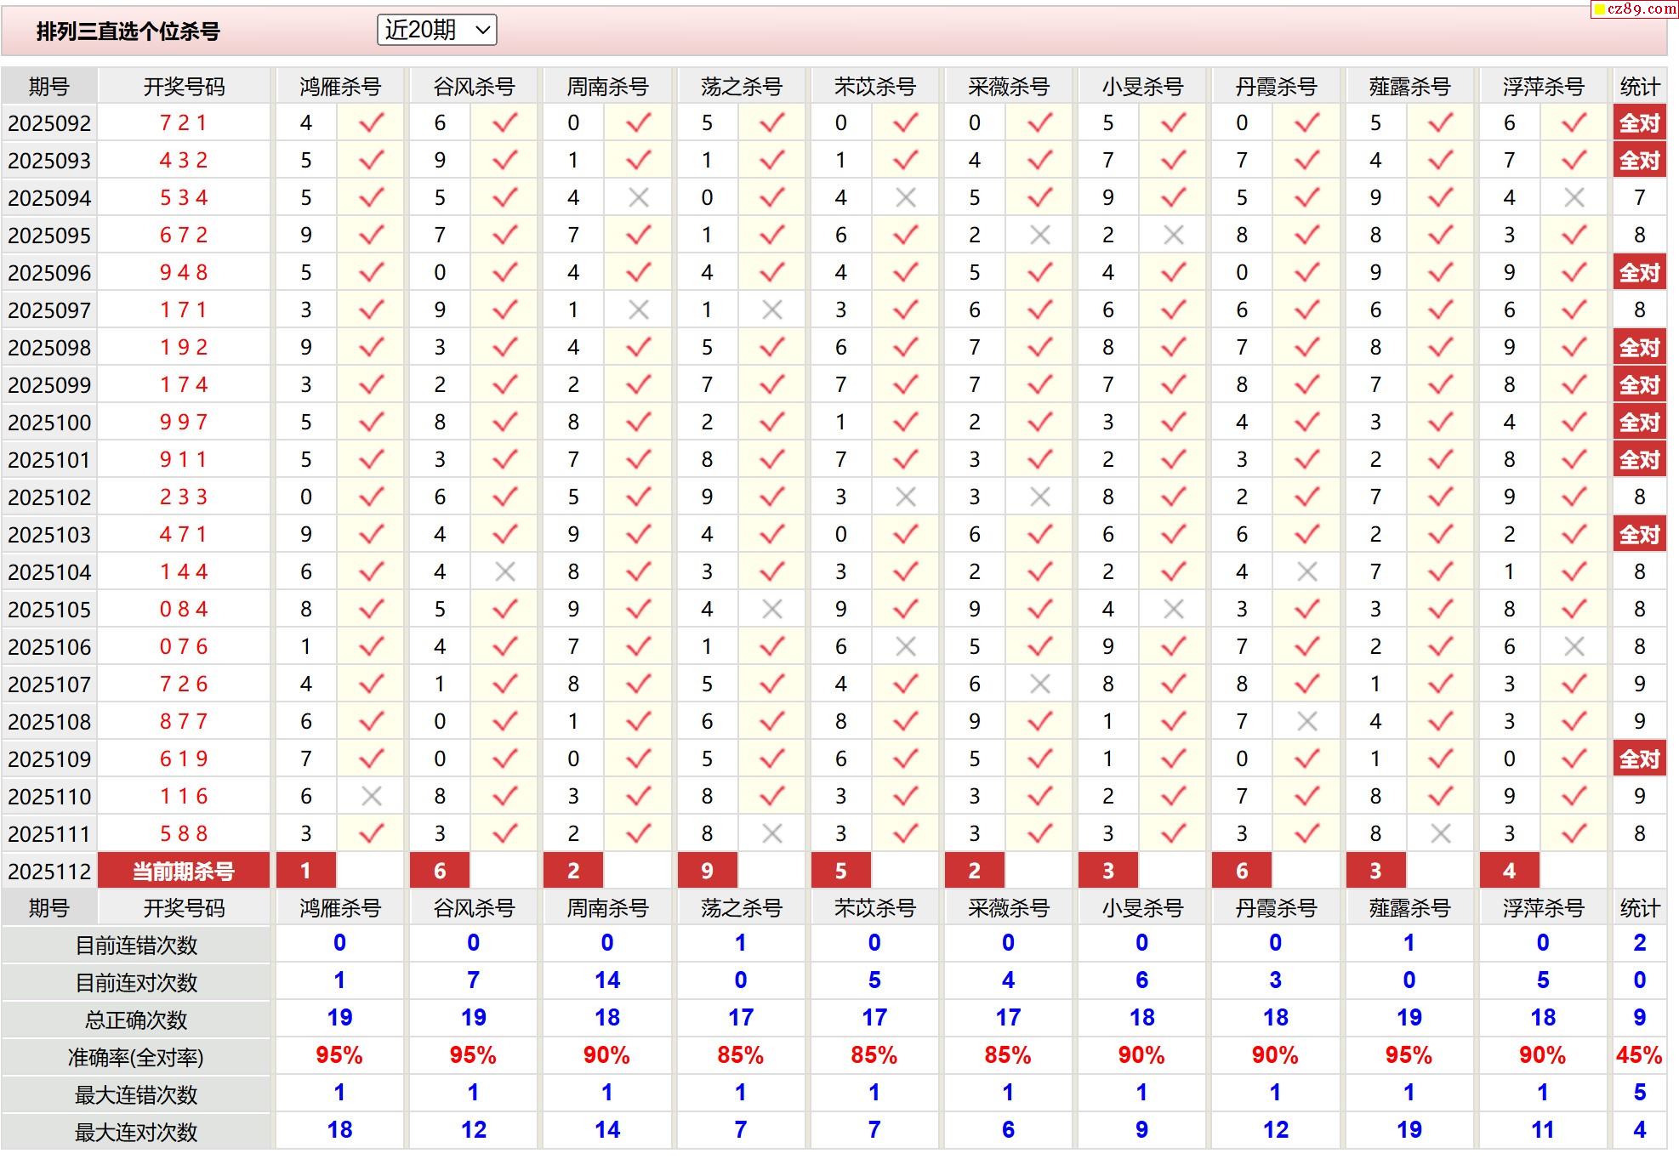The image size is (1679, 1159).
Task: Click 周南 current streak value 14
Action: coord(607,981)
